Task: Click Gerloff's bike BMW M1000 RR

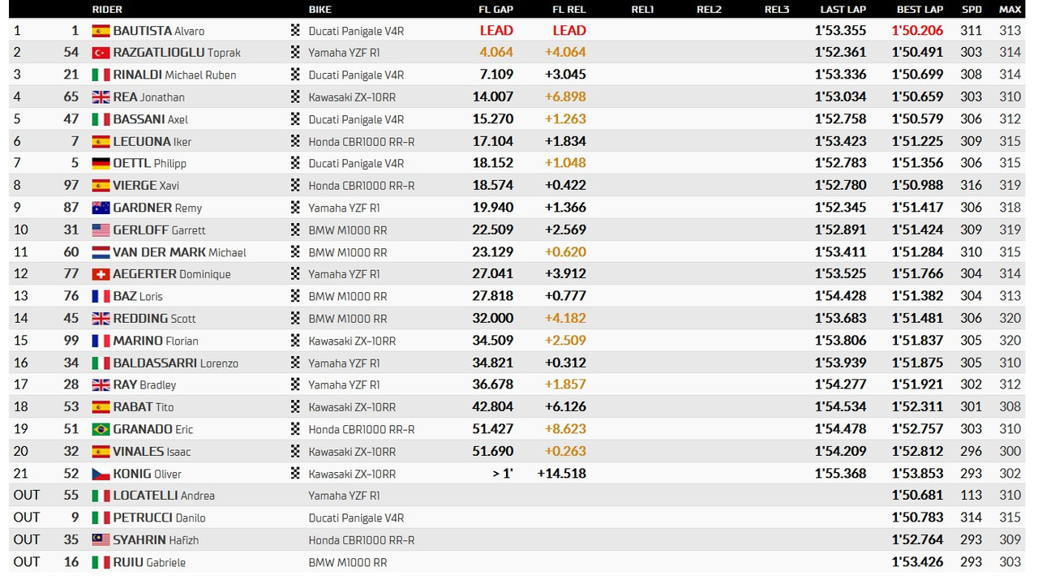Action: (x=347, y=230)
